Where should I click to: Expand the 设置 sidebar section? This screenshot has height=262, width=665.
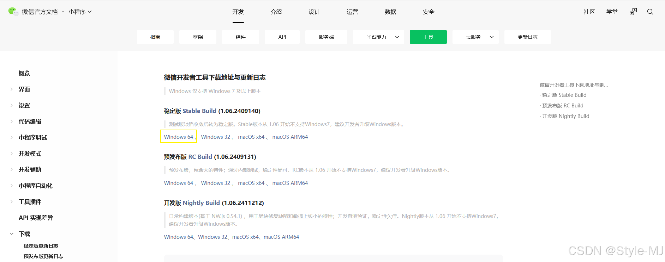[11, 105]
